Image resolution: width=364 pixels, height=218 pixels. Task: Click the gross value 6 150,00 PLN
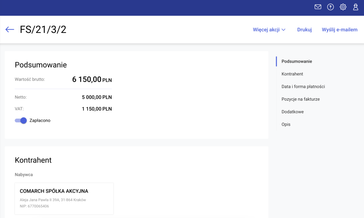[92, 80]
